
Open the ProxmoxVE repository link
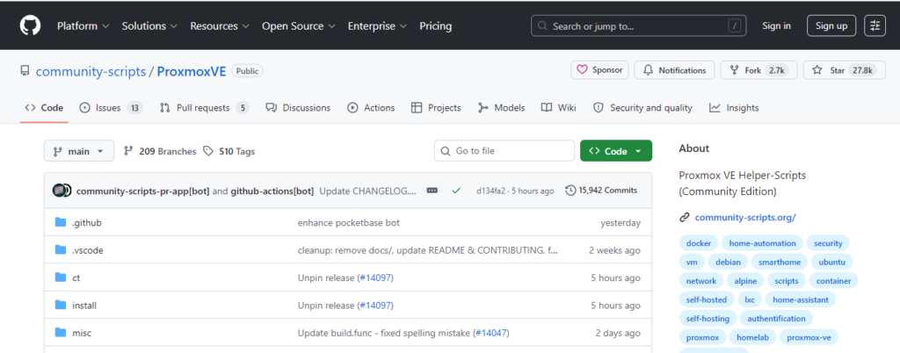coord(192,72)
